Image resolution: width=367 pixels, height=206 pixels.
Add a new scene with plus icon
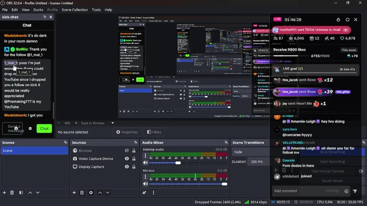point(4,193)
